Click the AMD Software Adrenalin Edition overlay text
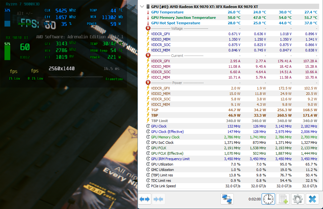Screen dimensions: 323x209 [80, 37]
